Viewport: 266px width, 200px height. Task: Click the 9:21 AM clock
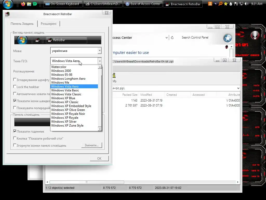[x=257, y=4]
